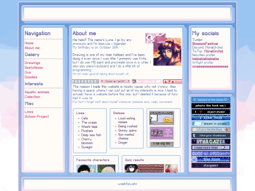Screen dimensions: 255x191
Task: Click the blonde favourite character image
Action: (106, 168)
